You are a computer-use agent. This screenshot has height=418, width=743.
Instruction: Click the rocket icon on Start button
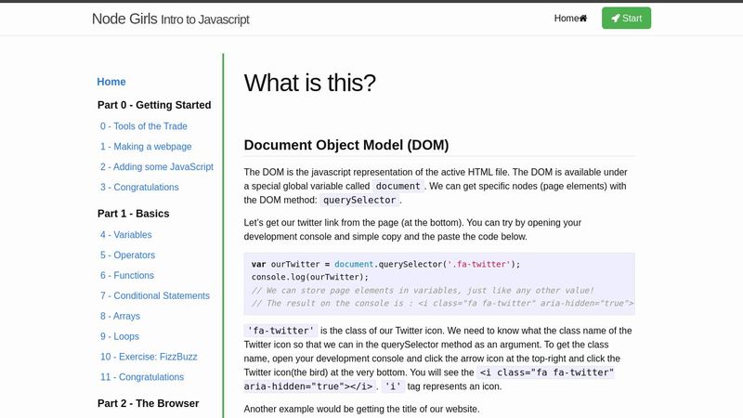(x=616, y=19)
